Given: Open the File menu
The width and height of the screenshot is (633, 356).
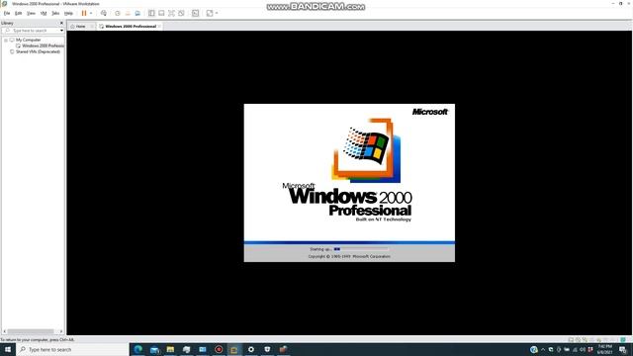Looking at the screenshot, I should coord(7,13).
